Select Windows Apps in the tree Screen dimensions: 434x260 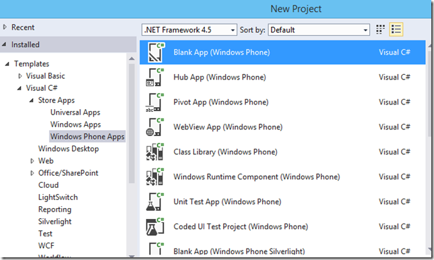(x=75, y=125)
